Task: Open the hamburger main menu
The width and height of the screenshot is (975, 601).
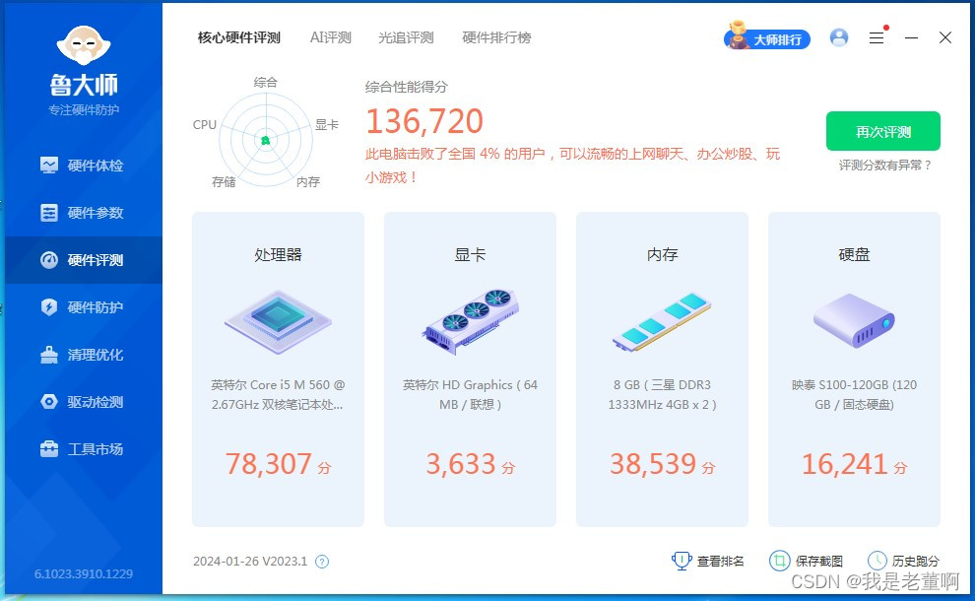Action: tap(877, 38)
